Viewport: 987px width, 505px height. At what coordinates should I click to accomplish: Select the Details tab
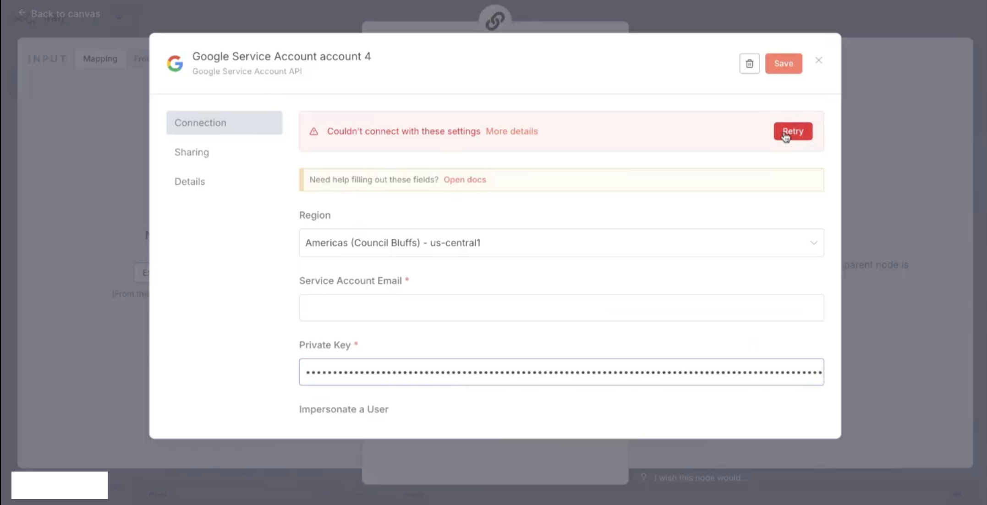[x=190, y=181]
